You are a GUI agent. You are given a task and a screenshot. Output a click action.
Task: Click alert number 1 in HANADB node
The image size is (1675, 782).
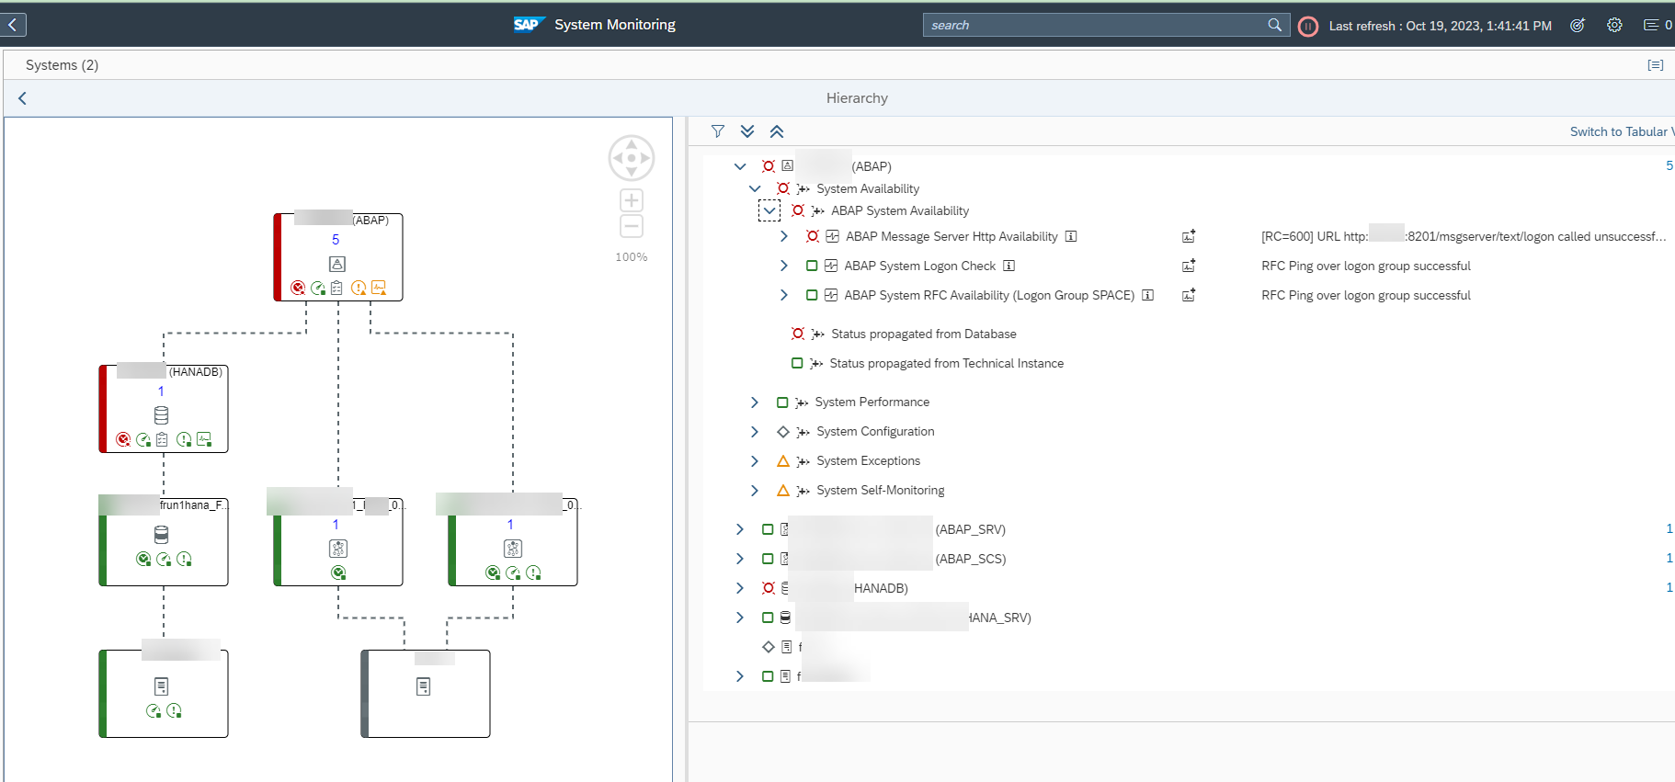(x=161, y=391)
